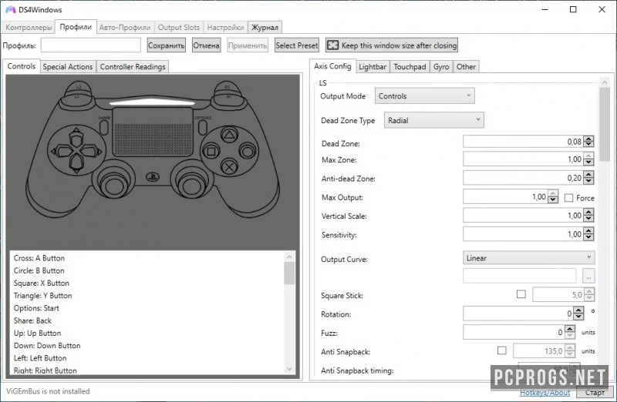Image resolution: width=617 pixels, height=402 pixels.
Task: Switch to the Lightbar tab
Action: [x=373, y=67]
